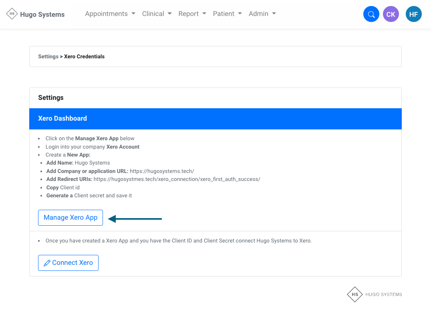Open the Patient menu
This screenshot has width=431, height=310.
pos(227,14)
